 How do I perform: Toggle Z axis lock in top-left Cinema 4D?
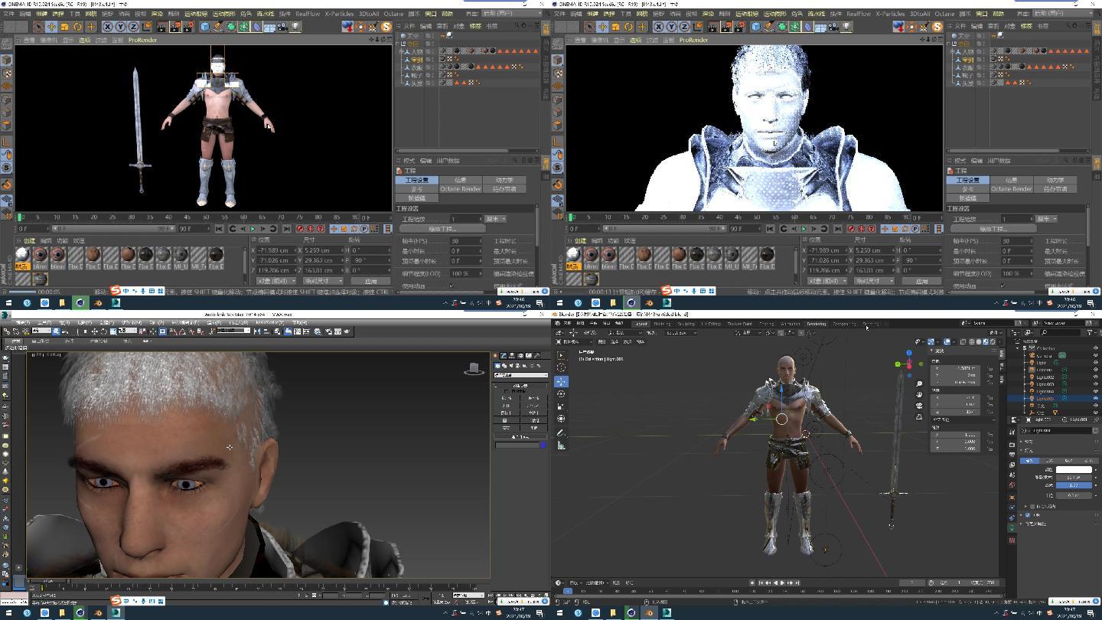point(133,27)
